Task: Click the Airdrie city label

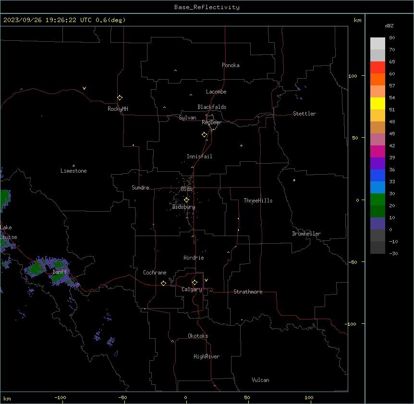Action: point(194,258)
